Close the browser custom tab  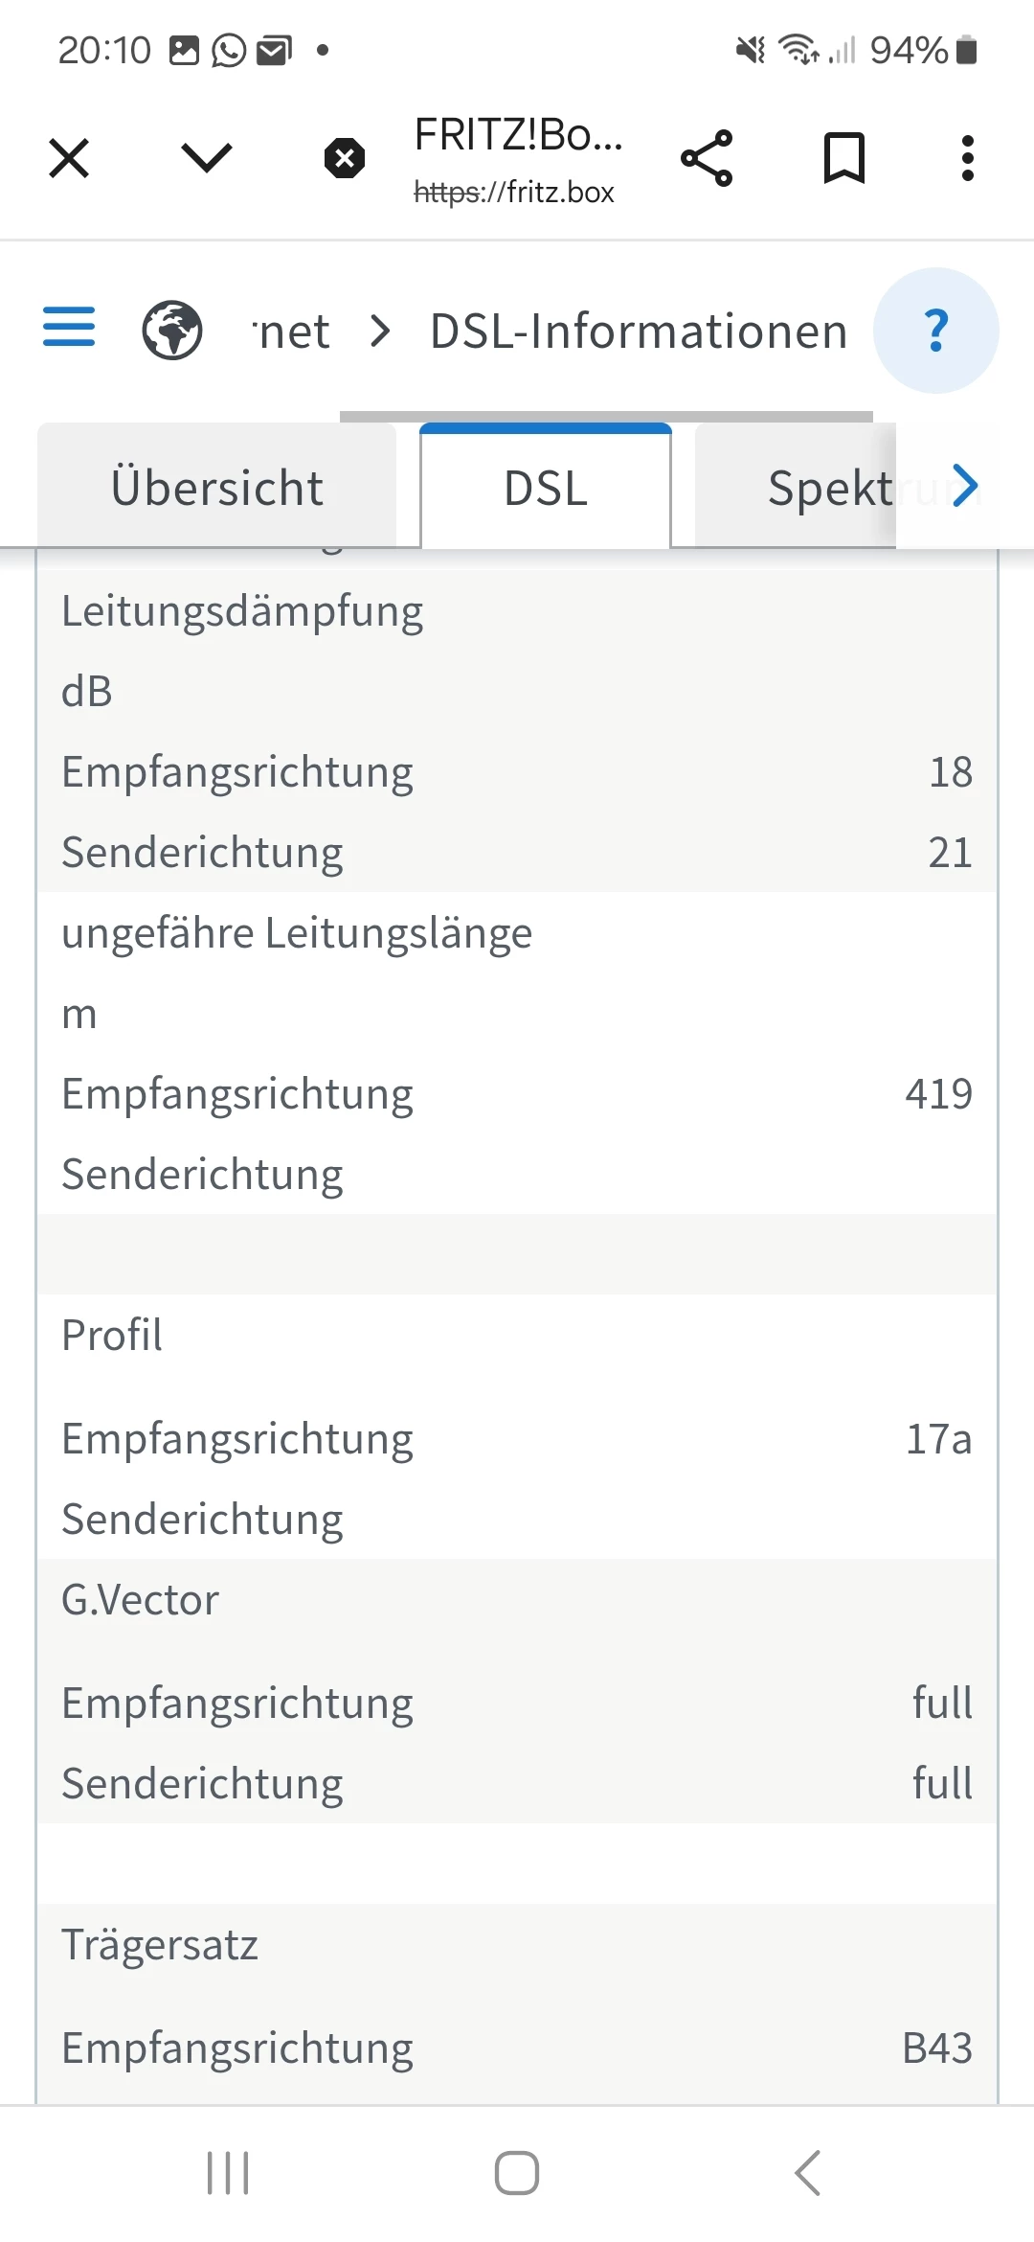click(69, 158)
